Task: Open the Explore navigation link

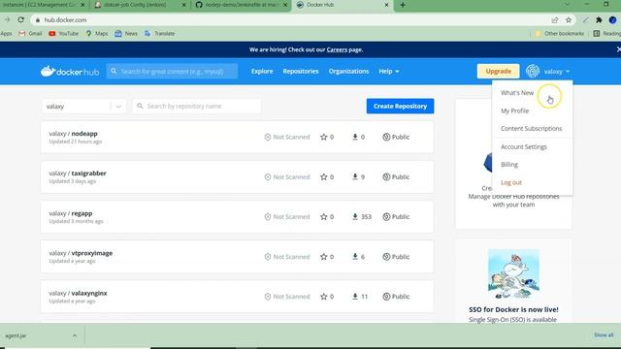Action: 262,71
